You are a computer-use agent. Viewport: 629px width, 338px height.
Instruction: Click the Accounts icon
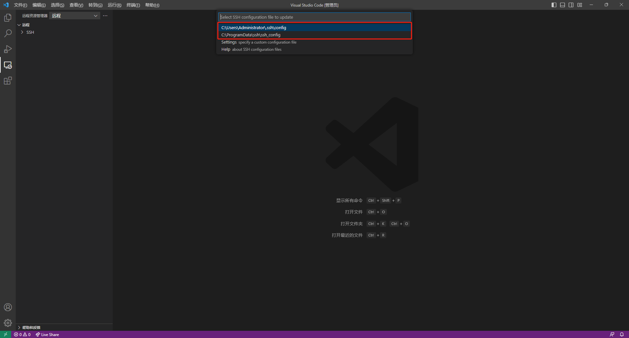point(8,307)
